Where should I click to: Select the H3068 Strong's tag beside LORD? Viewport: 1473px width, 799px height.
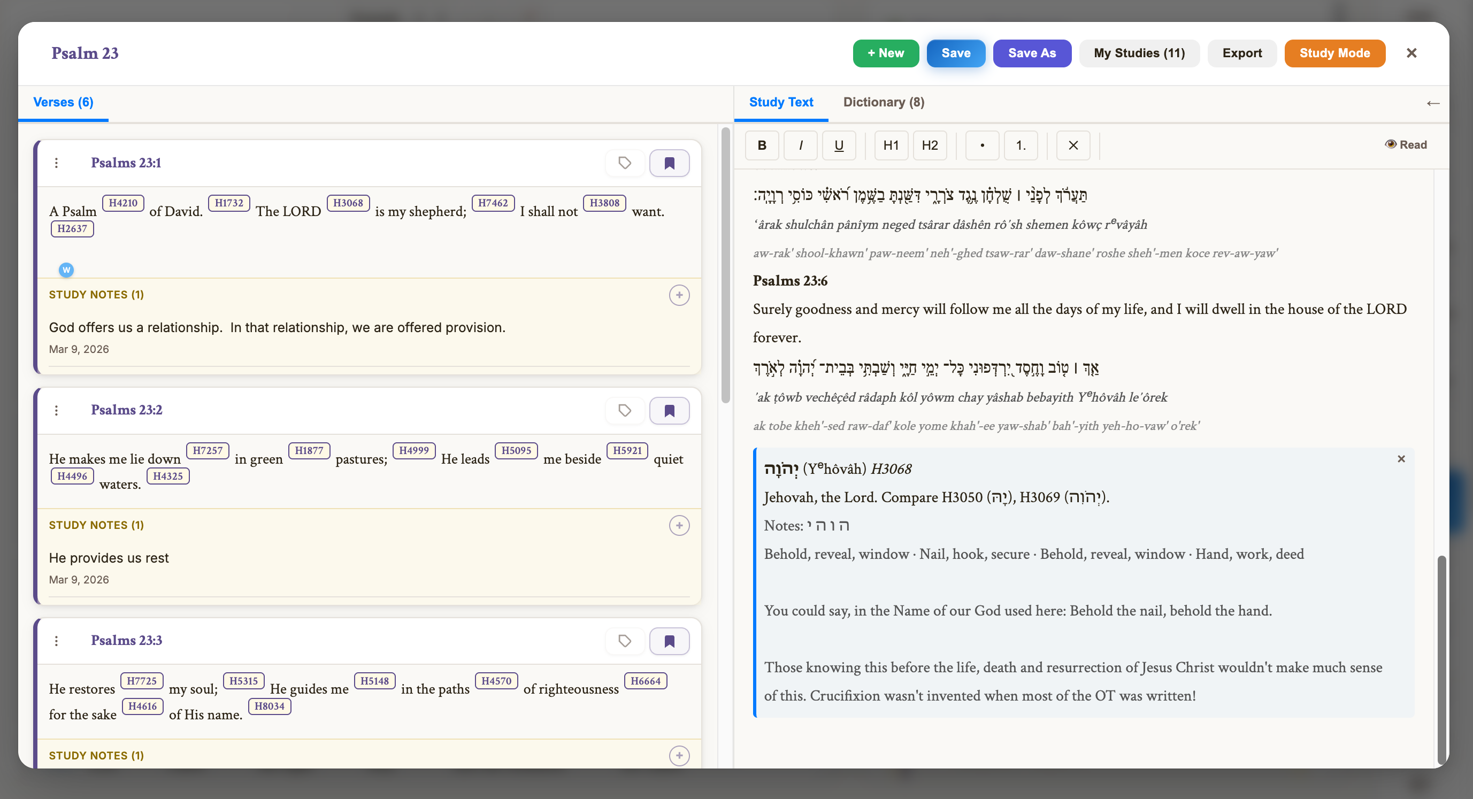point(348,203)
